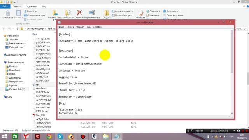Open the Формат menu in Notepad
The width and height of the screenshot is (249, 140).
point(80,27)
